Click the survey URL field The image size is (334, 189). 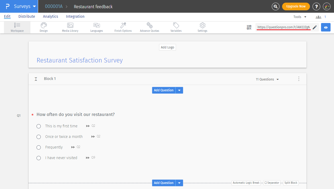point(283,27)
